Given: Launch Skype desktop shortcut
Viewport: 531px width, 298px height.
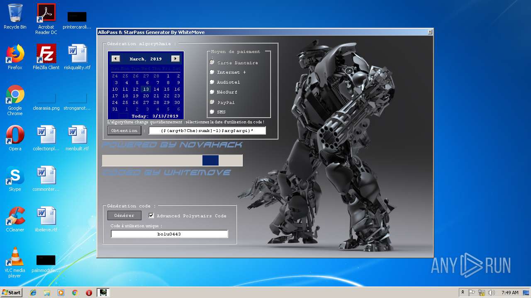Looking at the screenshot, I should click(x=15, y=179).
